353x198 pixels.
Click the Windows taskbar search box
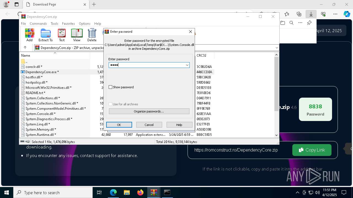pyautogui.click(x=53, y=193)
